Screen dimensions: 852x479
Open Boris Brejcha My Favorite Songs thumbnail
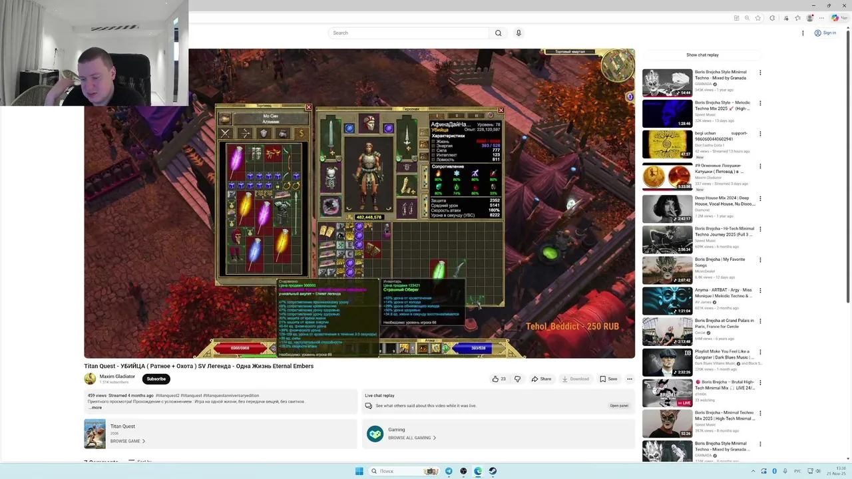[x=667, y=270]
